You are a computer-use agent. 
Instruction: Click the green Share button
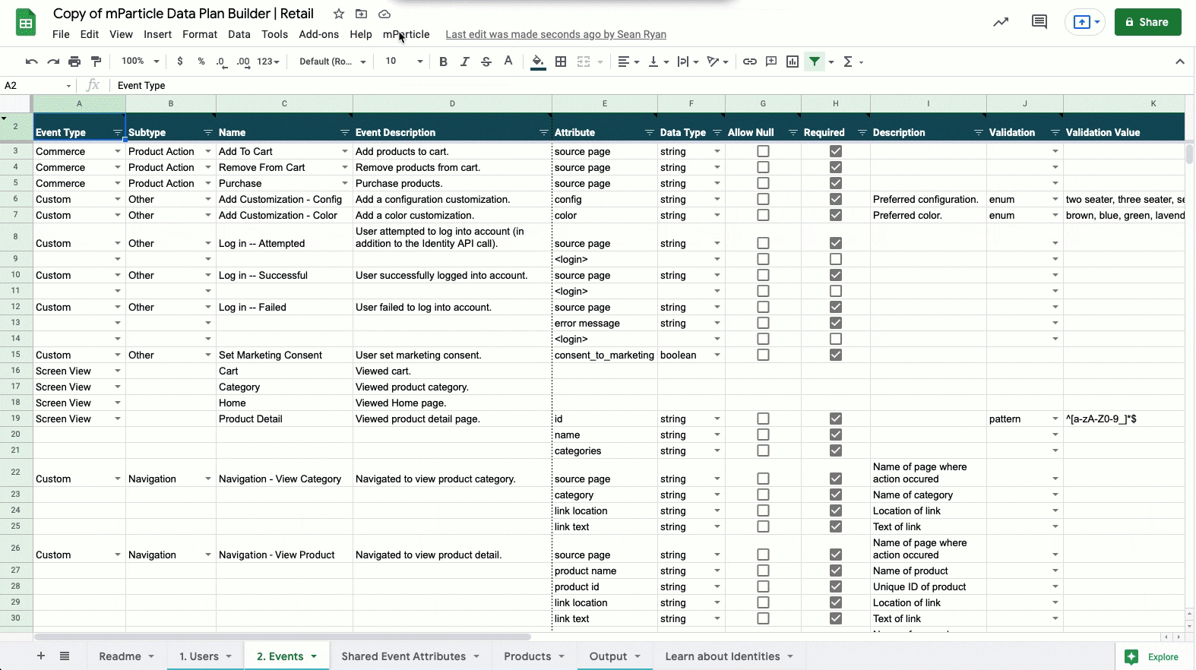point(1147,22)
